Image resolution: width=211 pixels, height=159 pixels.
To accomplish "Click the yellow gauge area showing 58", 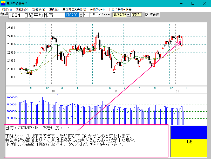I will 189,148.
